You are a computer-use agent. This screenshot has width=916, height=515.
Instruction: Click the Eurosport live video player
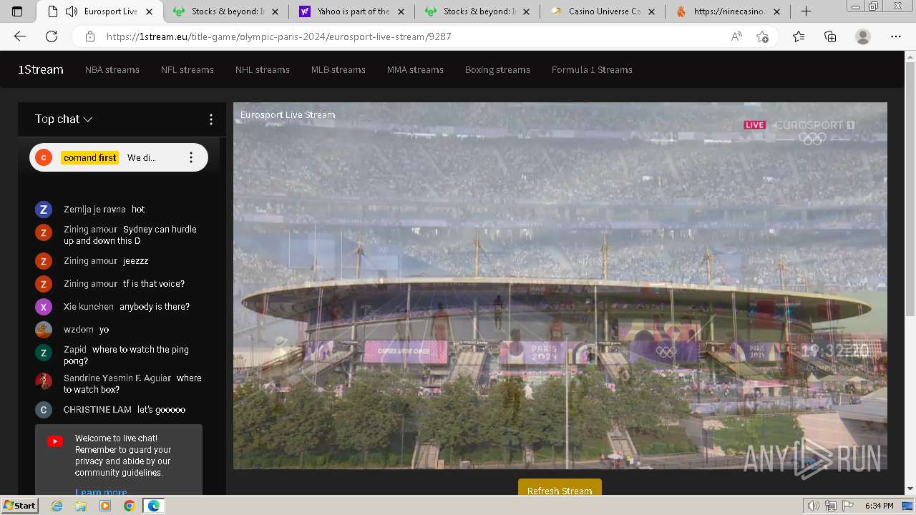coord(560,285)
